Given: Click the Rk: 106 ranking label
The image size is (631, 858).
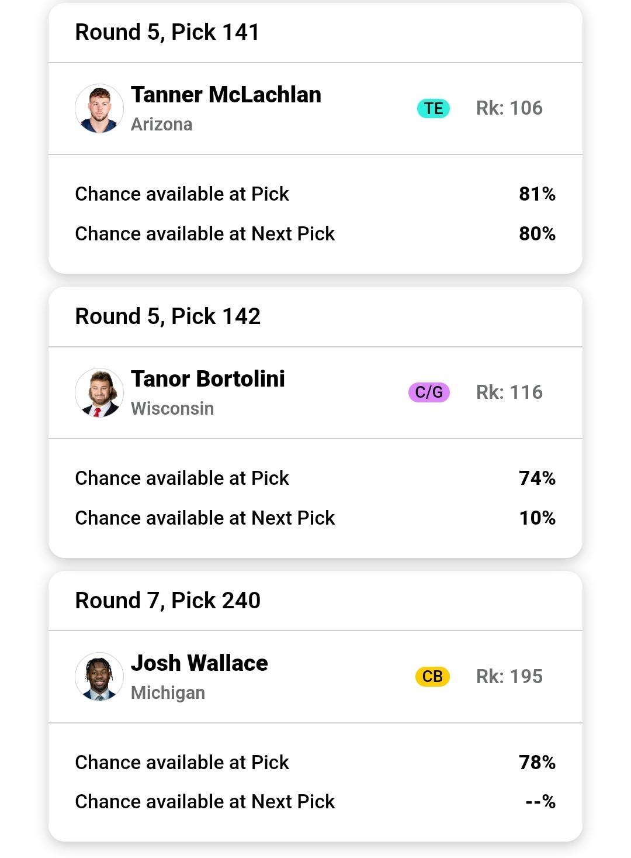Looking at the screenshot, I should (x=509, y=108).
